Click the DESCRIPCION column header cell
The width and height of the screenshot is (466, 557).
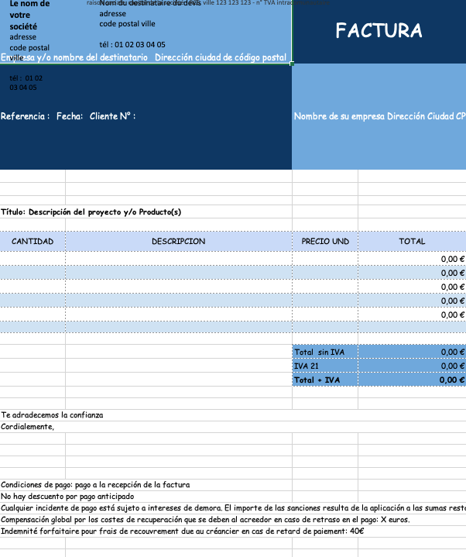click(x=179, y=242)
